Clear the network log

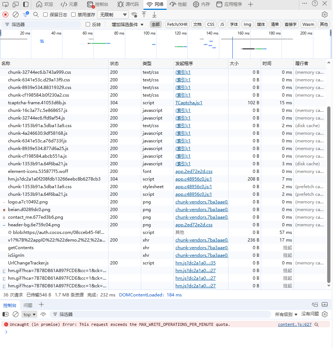[16, 15]
